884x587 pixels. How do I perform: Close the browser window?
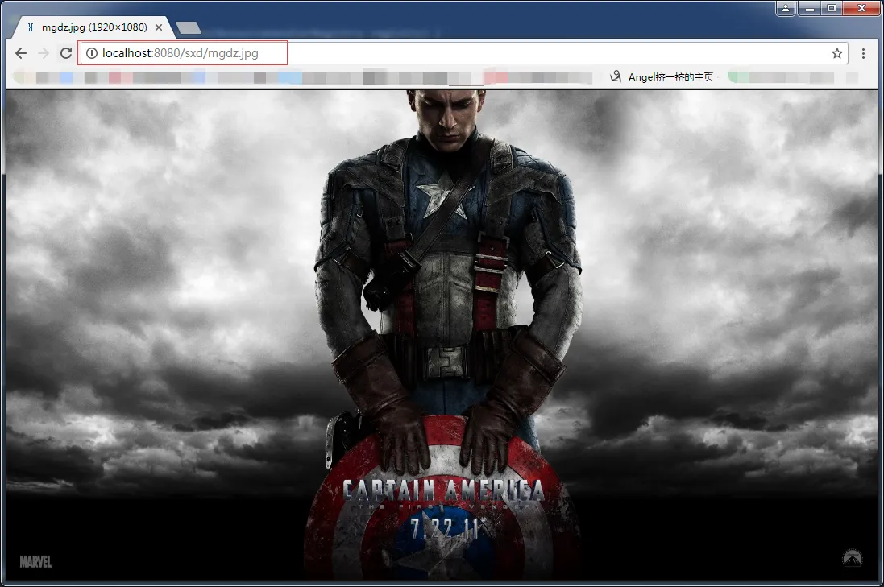point(861,8)
